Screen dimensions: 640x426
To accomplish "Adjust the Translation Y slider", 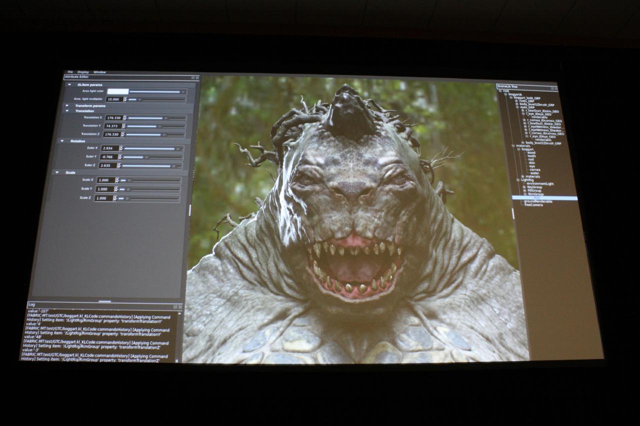I will pos(155,126).
